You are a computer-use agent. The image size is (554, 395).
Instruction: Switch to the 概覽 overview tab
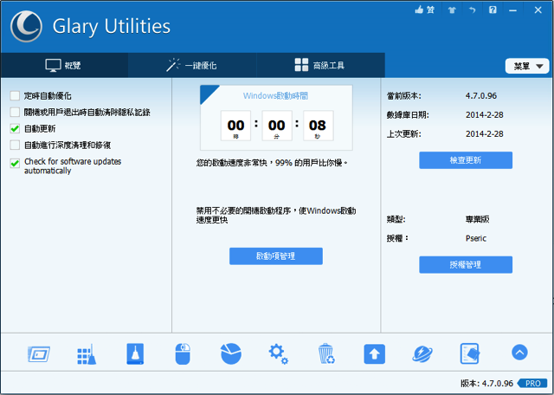tap(64, 66)
